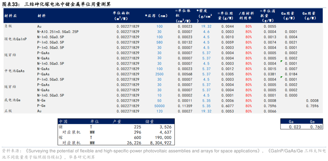This screenshot has height=161, width=328.
Task: Select the 材料层 column header cell
Action: click(x=10, y=16)
